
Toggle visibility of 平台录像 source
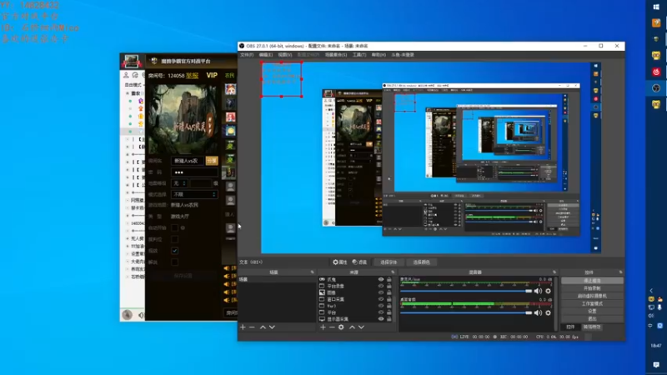[x=381, y=286]
